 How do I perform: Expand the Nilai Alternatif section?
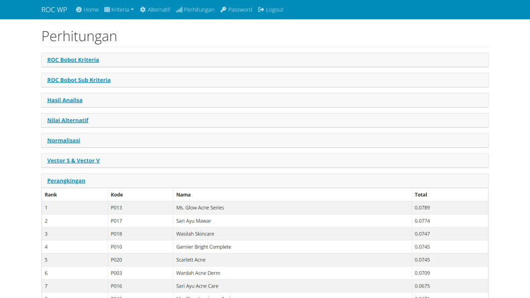[x=67, y=120]
